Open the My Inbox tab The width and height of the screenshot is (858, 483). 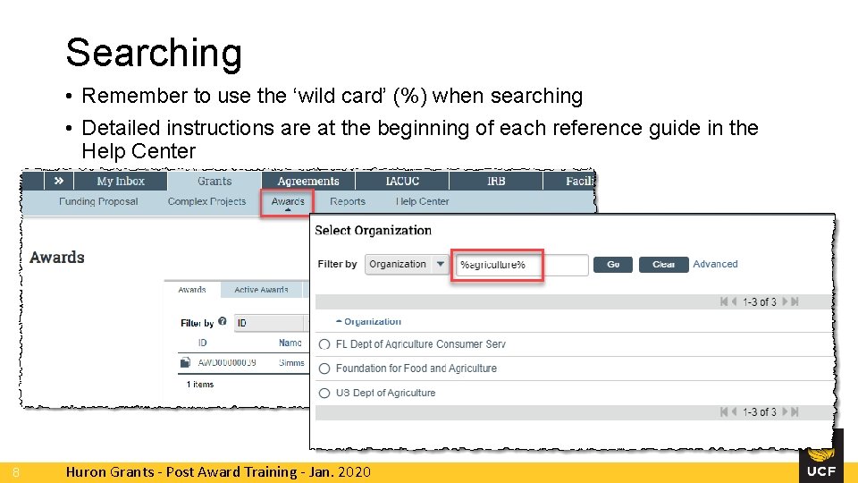[121, 181]
